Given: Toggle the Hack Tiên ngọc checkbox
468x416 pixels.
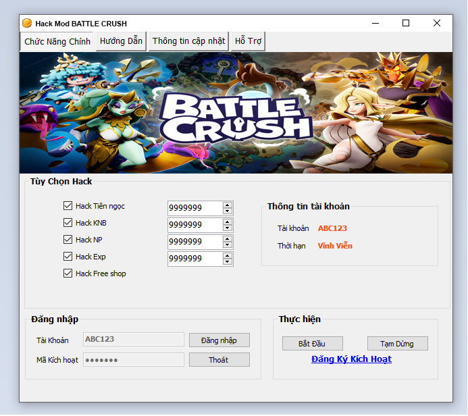Looking at the screenshot, I should coord(68,206).
